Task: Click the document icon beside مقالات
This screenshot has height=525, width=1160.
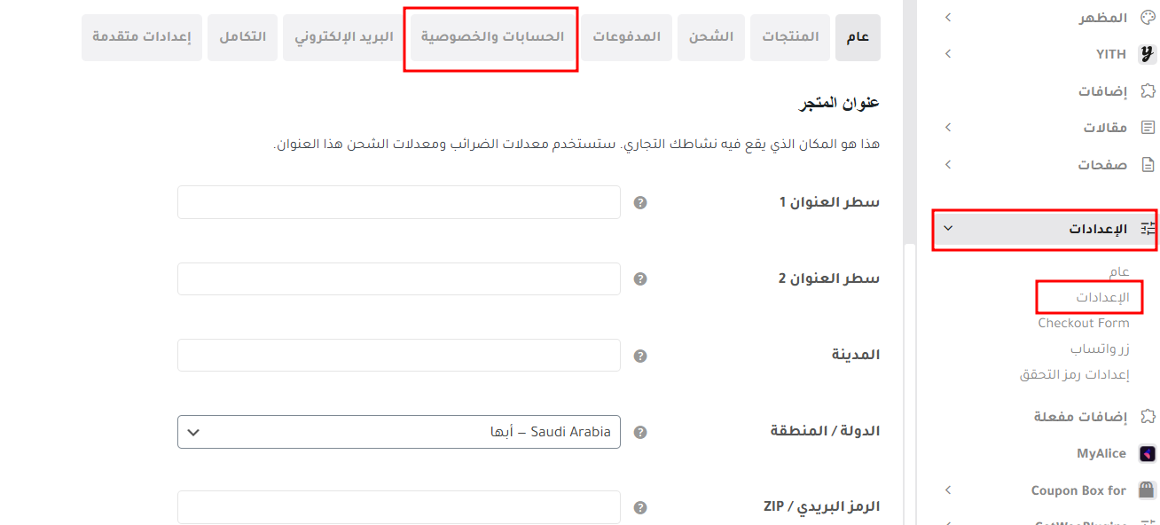Action: [x=1148, y=128]
